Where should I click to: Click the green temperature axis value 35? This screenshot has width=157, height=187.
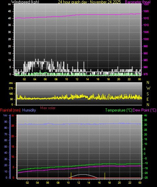pyautogui.click(x=146, y=120)
